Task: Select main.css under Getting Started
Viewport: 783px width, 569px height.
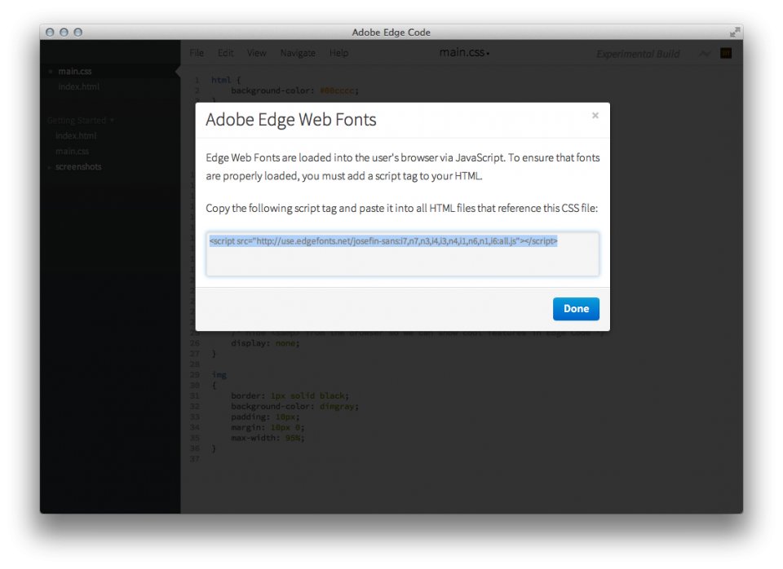Action: click(x=72, y=151)
